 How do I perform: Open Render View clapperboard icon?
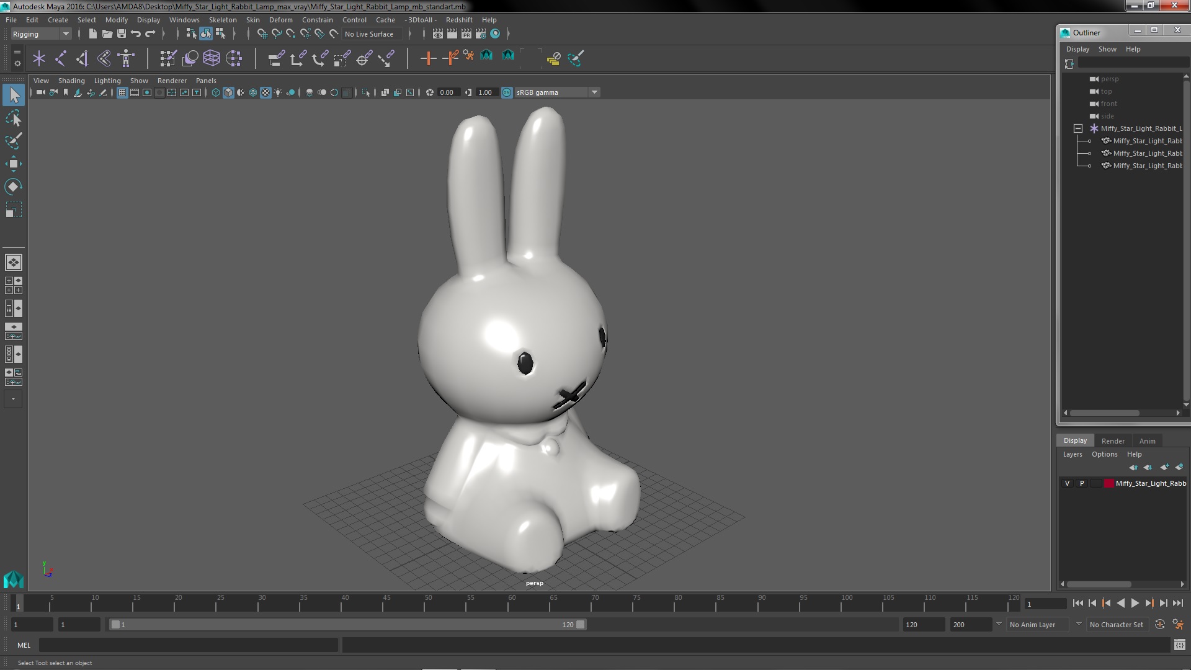click(x=438, y=33)
